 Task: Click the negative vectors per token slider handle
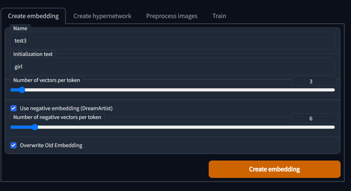tap(35, 127)
